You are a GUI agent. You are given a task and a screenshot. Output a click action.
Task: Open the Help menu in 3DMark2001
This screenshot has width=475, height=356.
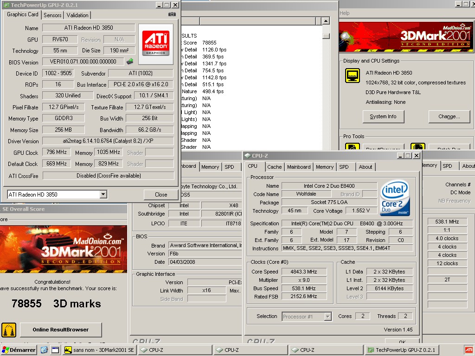(345, 13)
